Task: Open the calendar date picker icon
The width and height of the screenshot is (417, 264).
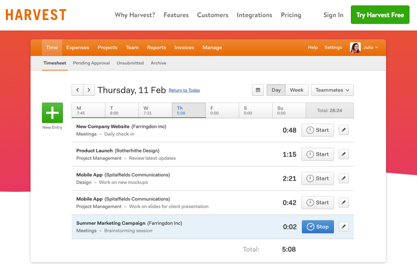Action: 258,90
